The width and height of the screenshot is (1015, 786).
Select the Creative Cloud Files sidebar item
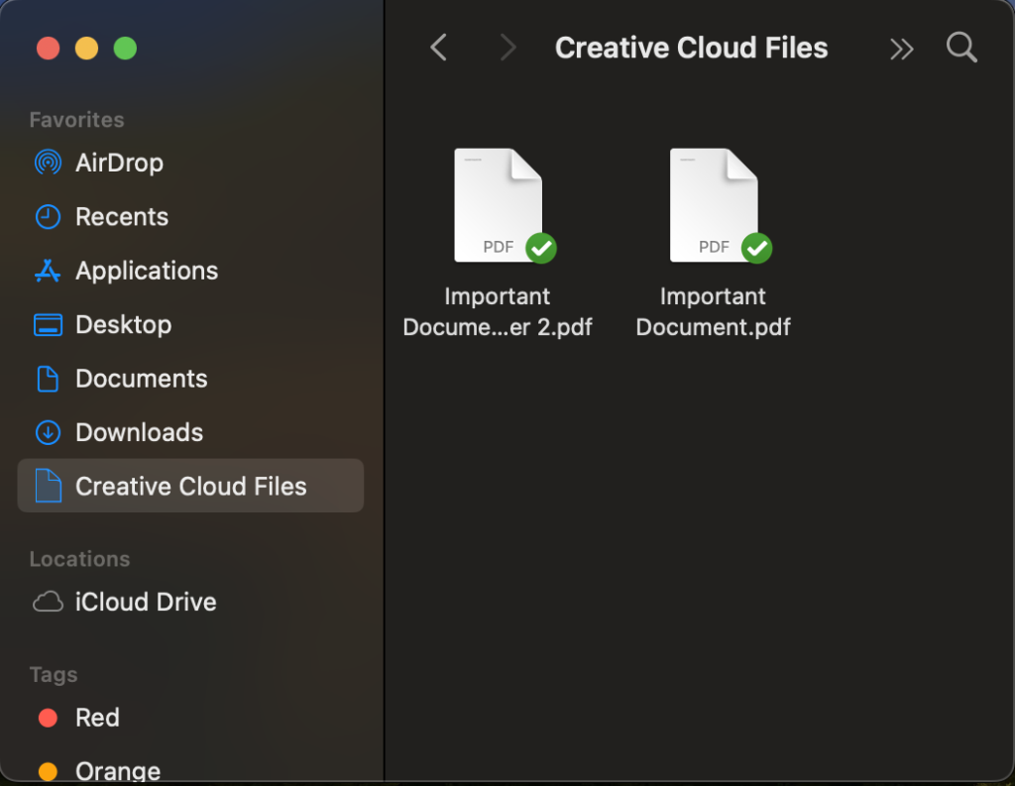pyautogui.click(x=190, y=486)
